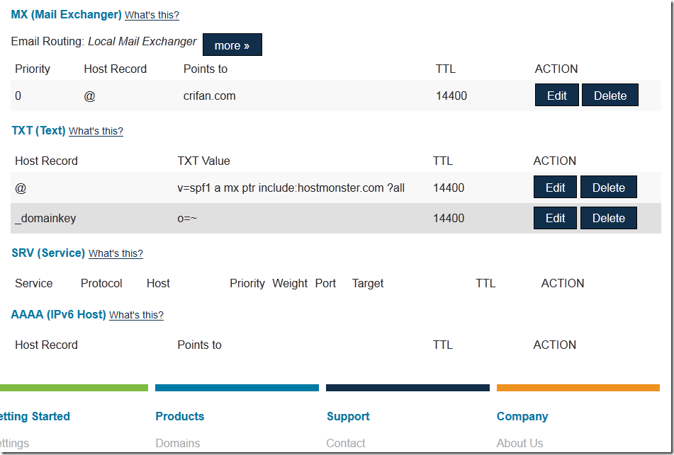The image size is (674, 455).
Task: Delete the _domainkey TXT record
Action: (608, 218)
